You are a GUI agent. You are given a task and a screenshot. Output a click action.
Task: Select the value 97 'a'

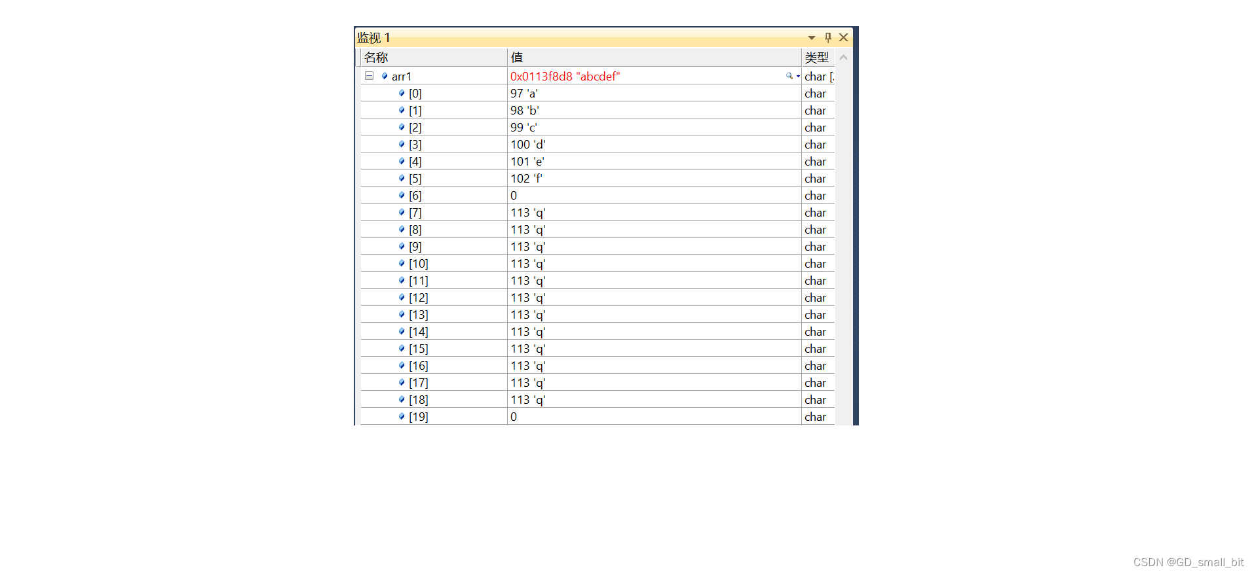click(524, 94)
